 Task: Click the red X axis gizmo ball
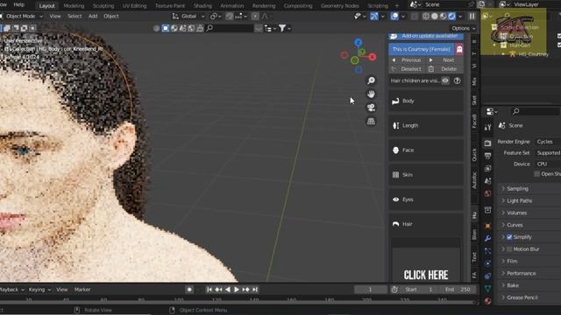coord(372,57)
